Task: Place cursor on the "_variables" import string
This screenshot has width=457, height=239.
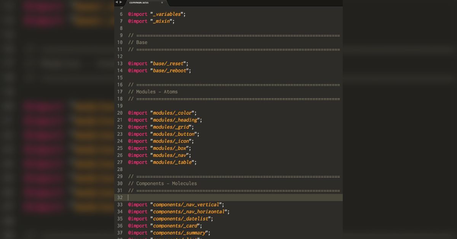Action: (167, 14)
